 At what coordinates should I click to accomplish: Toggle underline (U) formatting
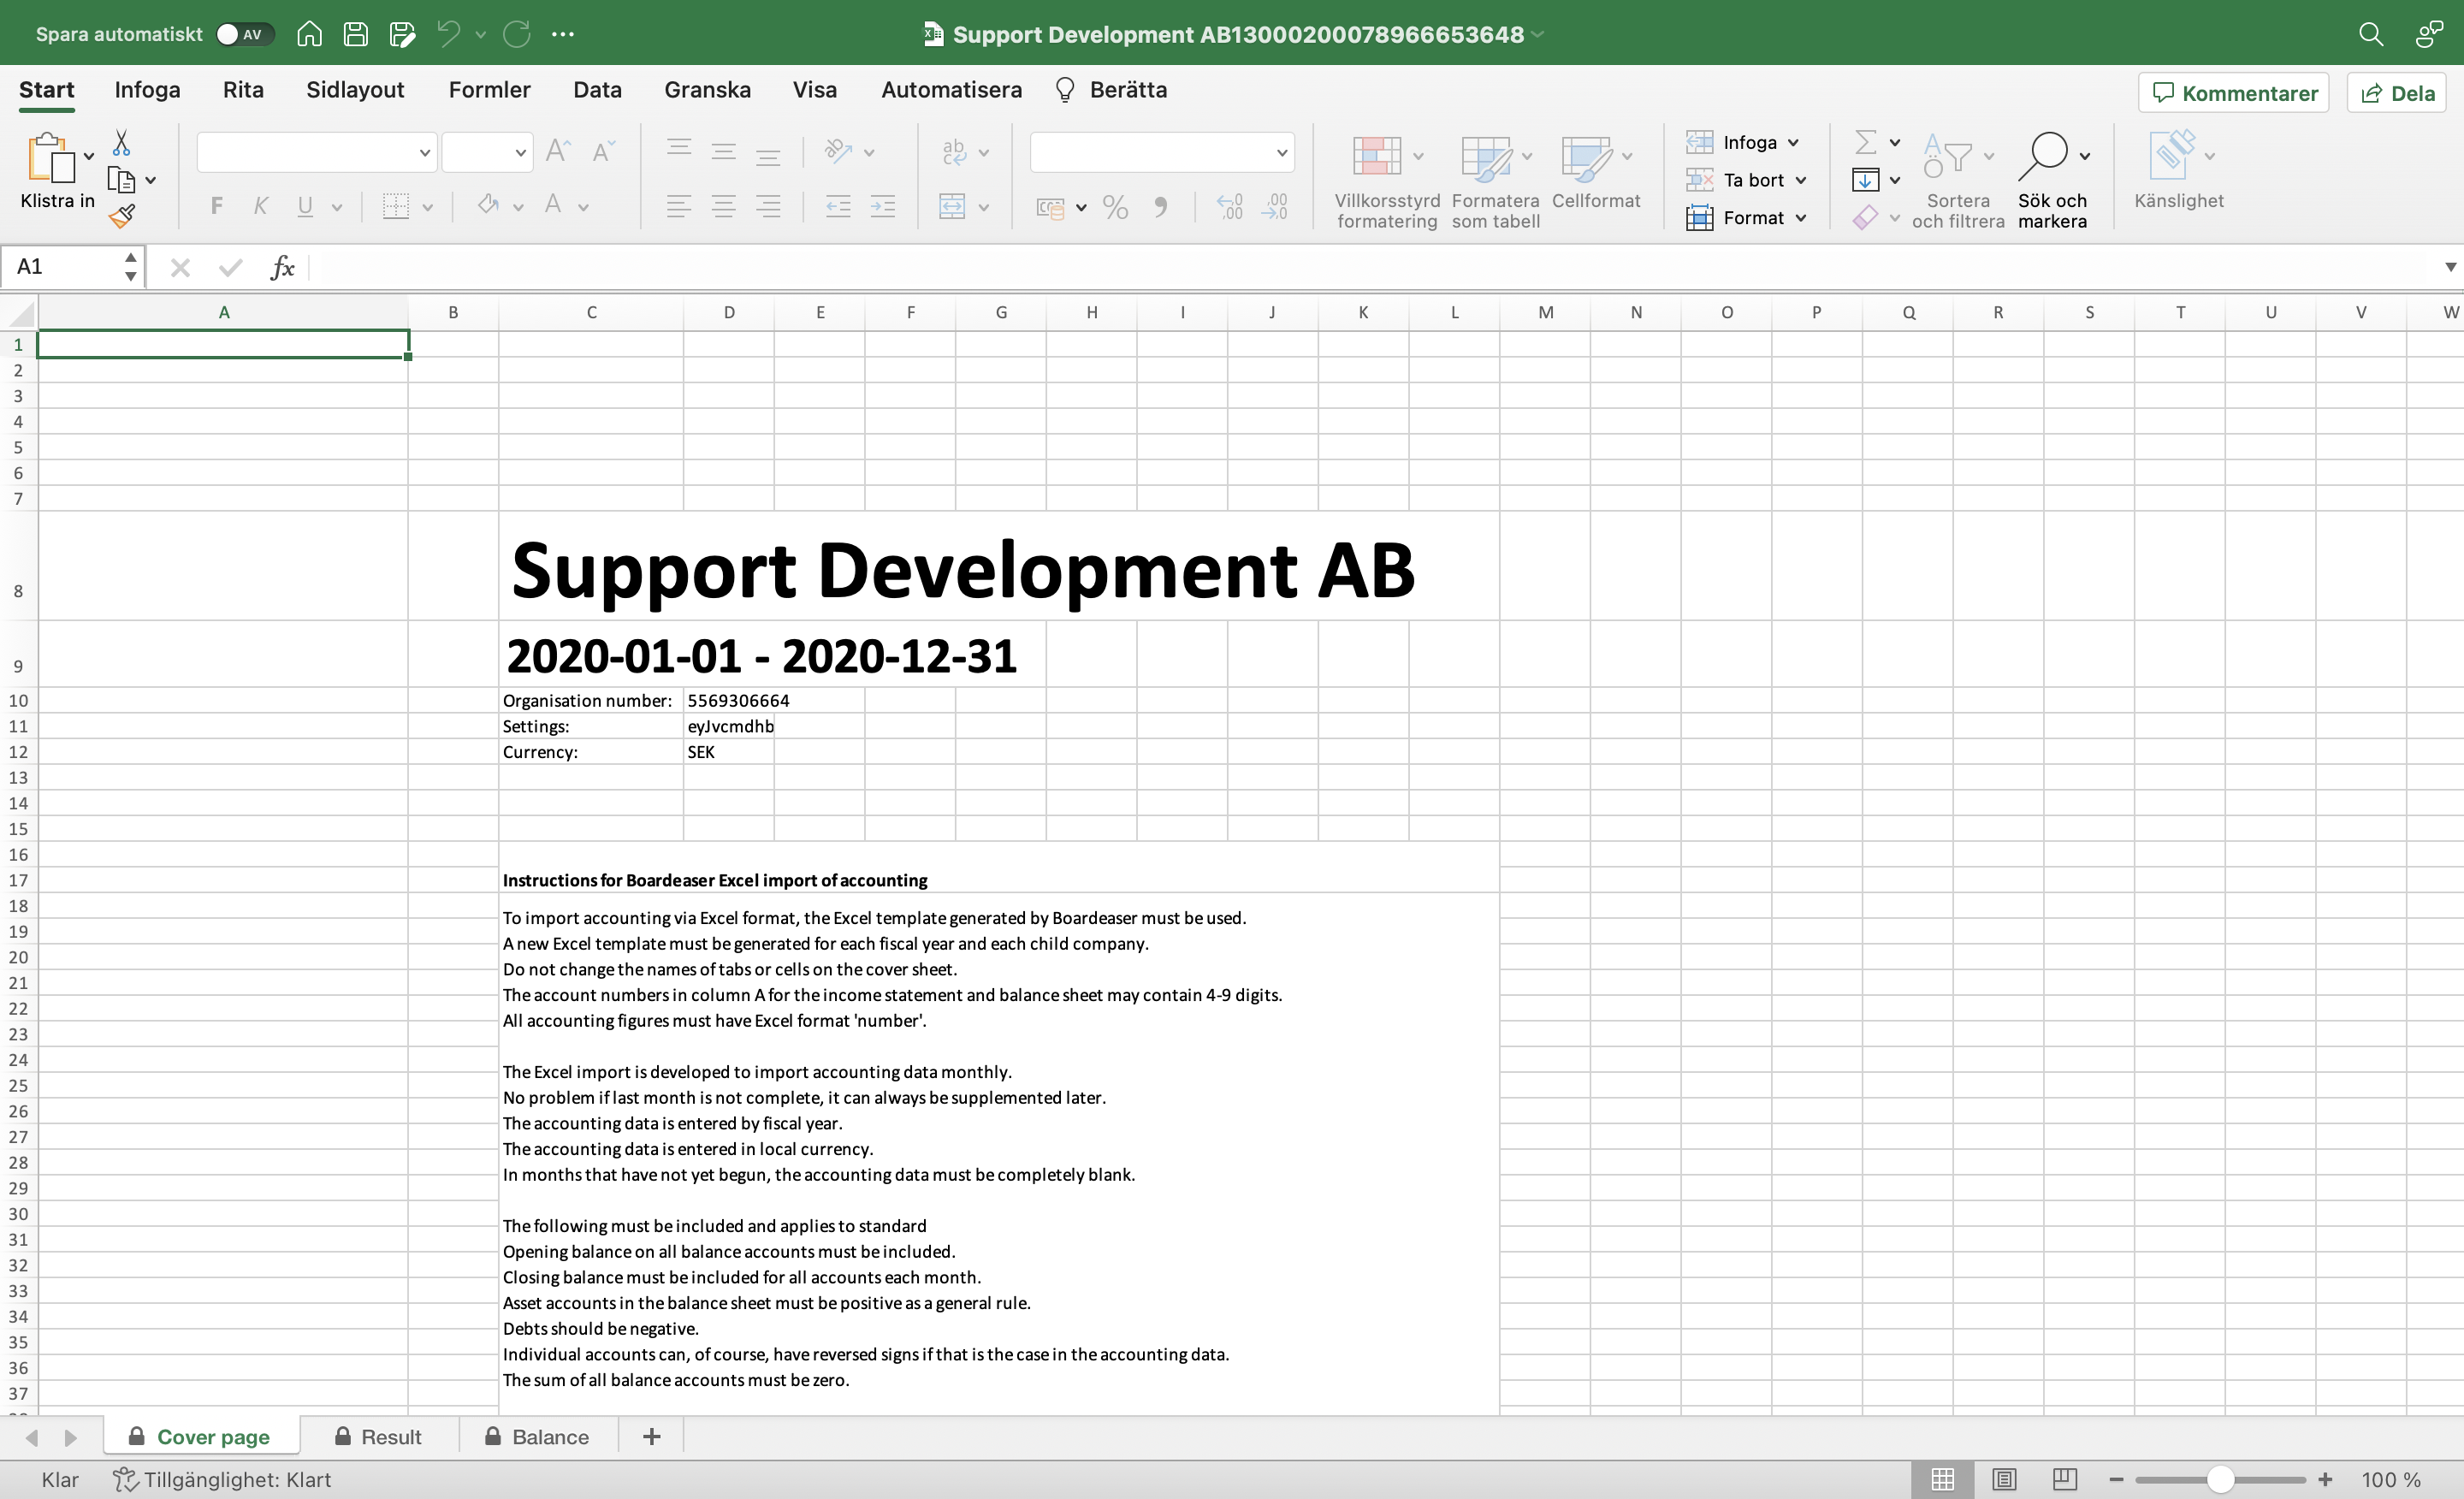click(305, 207)
